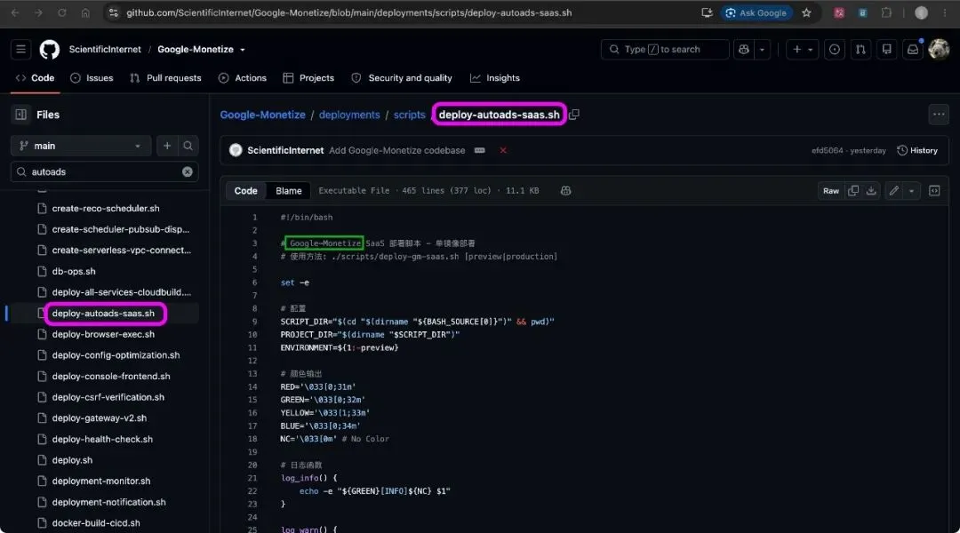Screen dimensions: 960x533
Task: Switch to the Code tab
Action: 36,77
